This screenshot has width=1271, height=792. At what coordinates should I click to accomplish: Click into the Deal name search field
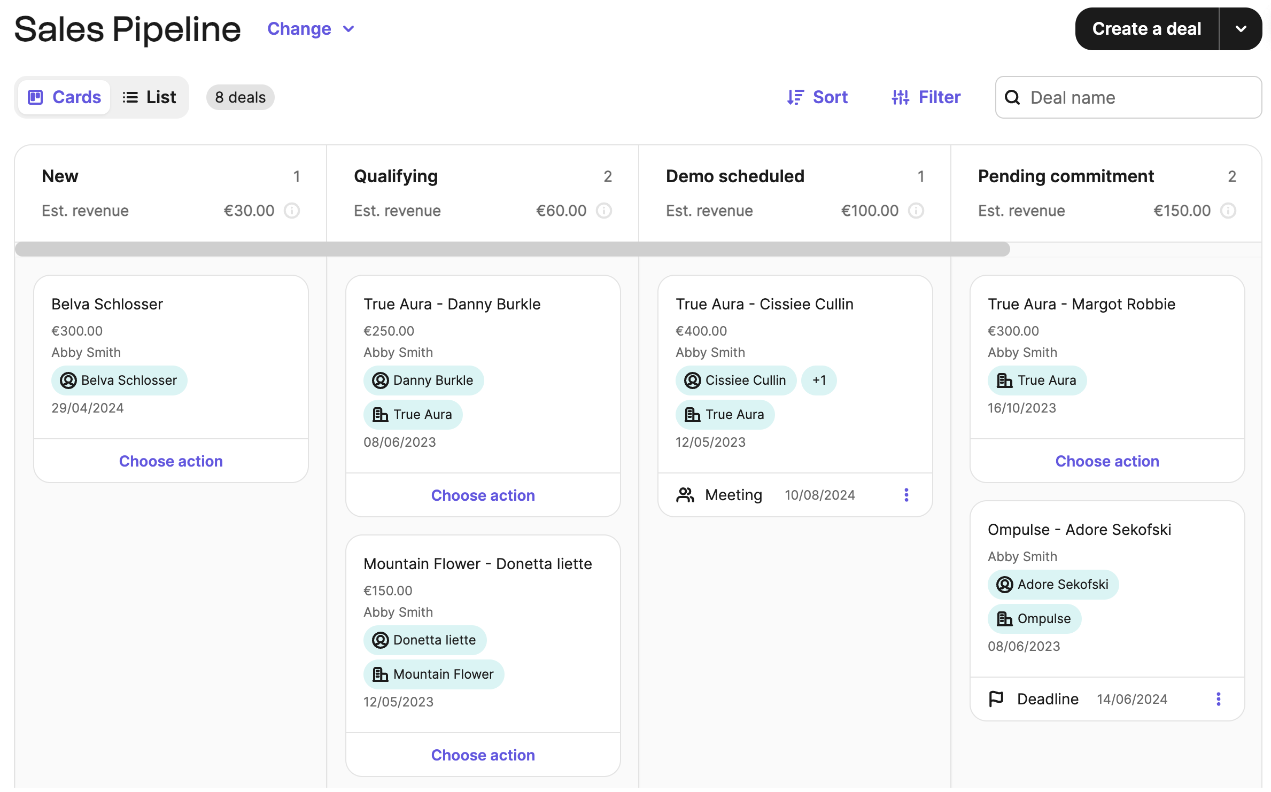(x=1128, y=97)
